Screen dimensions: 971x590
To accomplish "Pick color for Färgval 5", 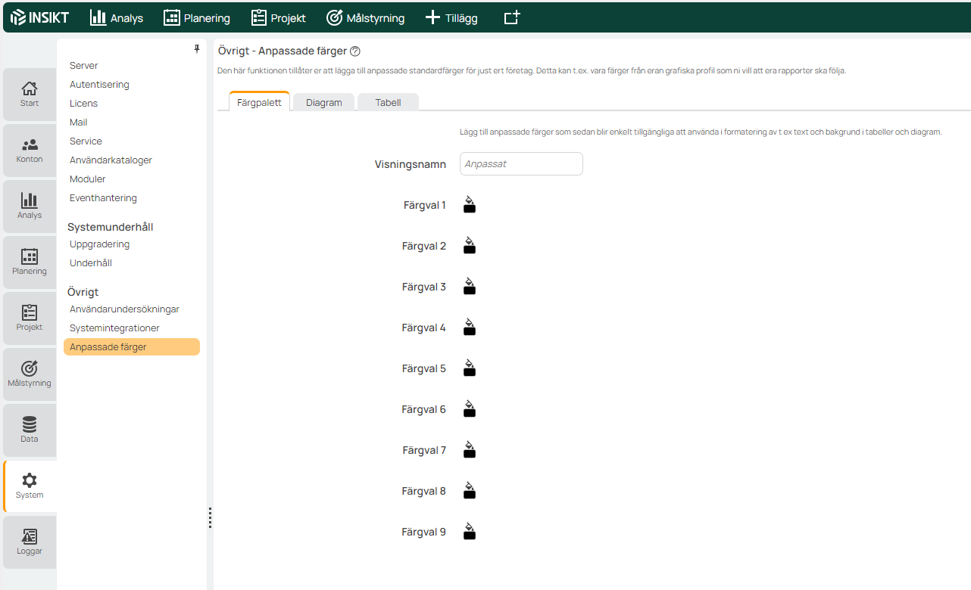I will click(470, 368).
